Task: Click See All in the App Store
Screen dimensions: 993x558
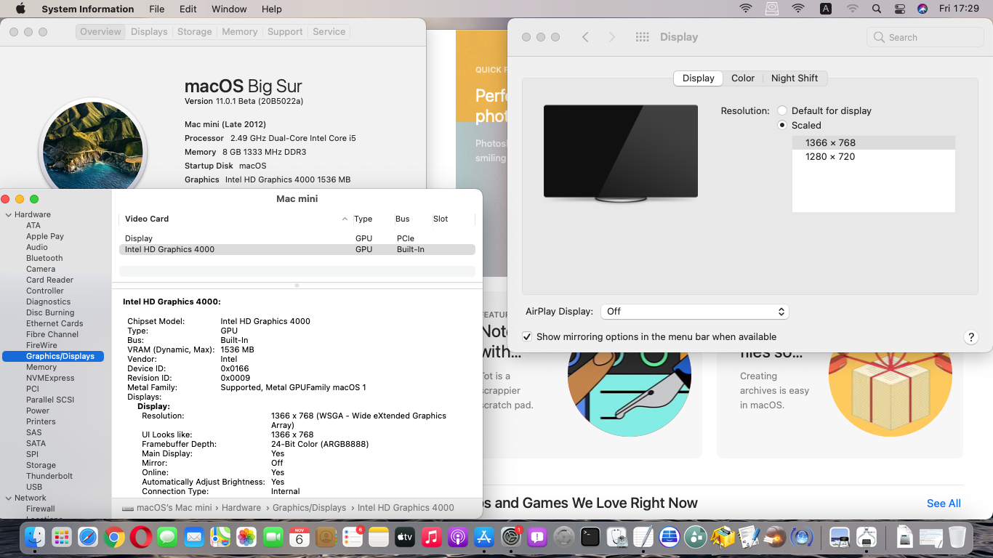Action: 944,504
